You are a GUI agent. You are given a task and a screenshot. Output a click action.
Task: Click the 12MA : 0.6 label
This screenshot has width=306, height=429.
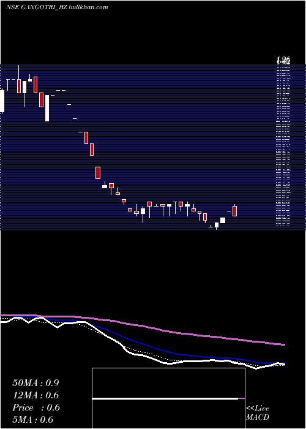click(35, 395)
